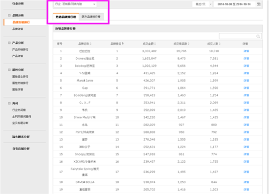
Task: Open 详情 link for Disney row
Action: pyautogui.click(x=246, y=59)
